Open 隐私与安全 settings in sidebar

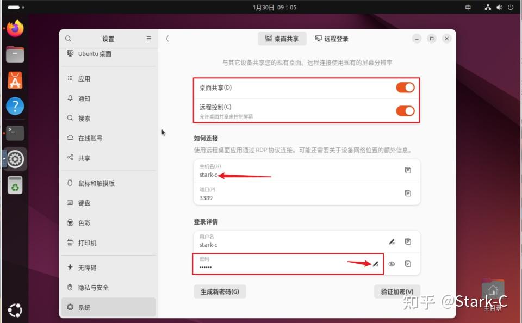point(109,288)
